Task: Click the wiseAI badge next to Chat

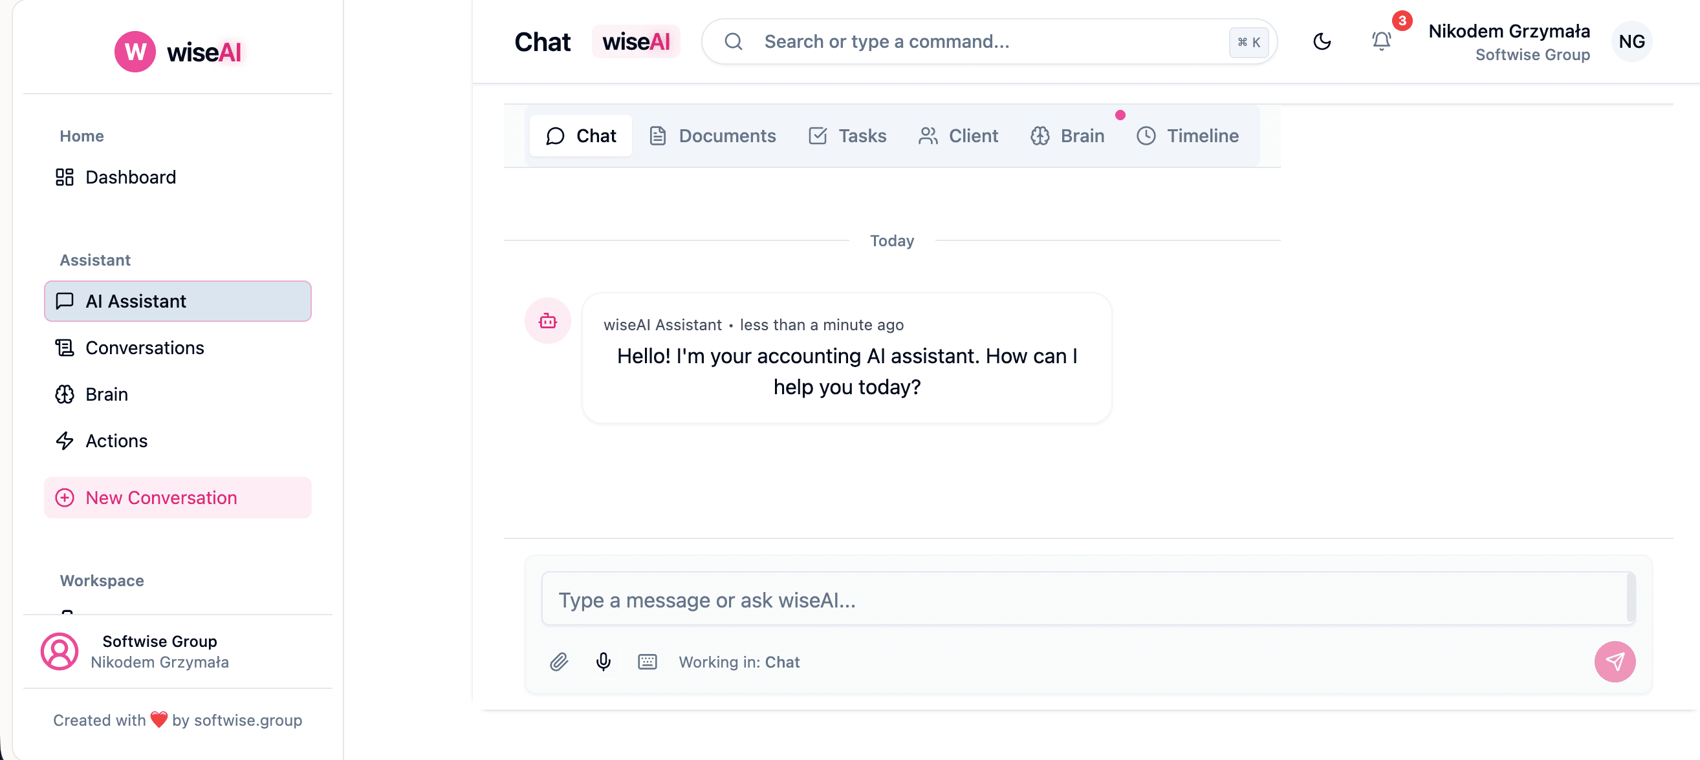Action: 636,41
